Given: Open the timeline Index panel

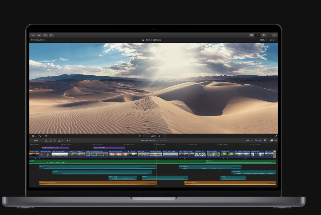Looking at the screenshot, I should (36, 140).
